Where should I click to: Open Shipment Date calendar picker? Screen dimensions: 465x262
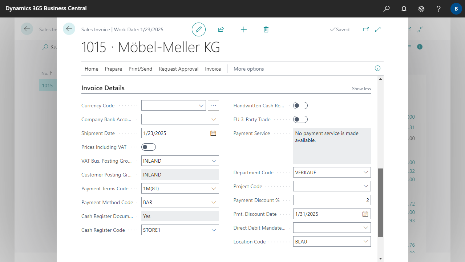click(213, 133)
